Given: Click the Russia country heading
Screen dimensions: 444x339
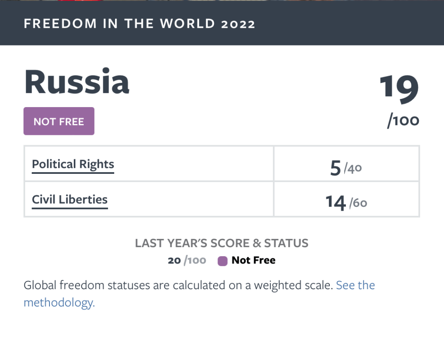Looking at the screenshot, I should 77,81.
